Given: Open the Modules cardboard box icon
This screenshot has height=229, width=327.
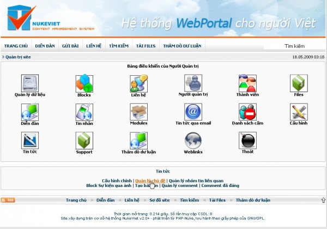Looking at the screenshot, I should pyautogui.click(x=138, y=112).
